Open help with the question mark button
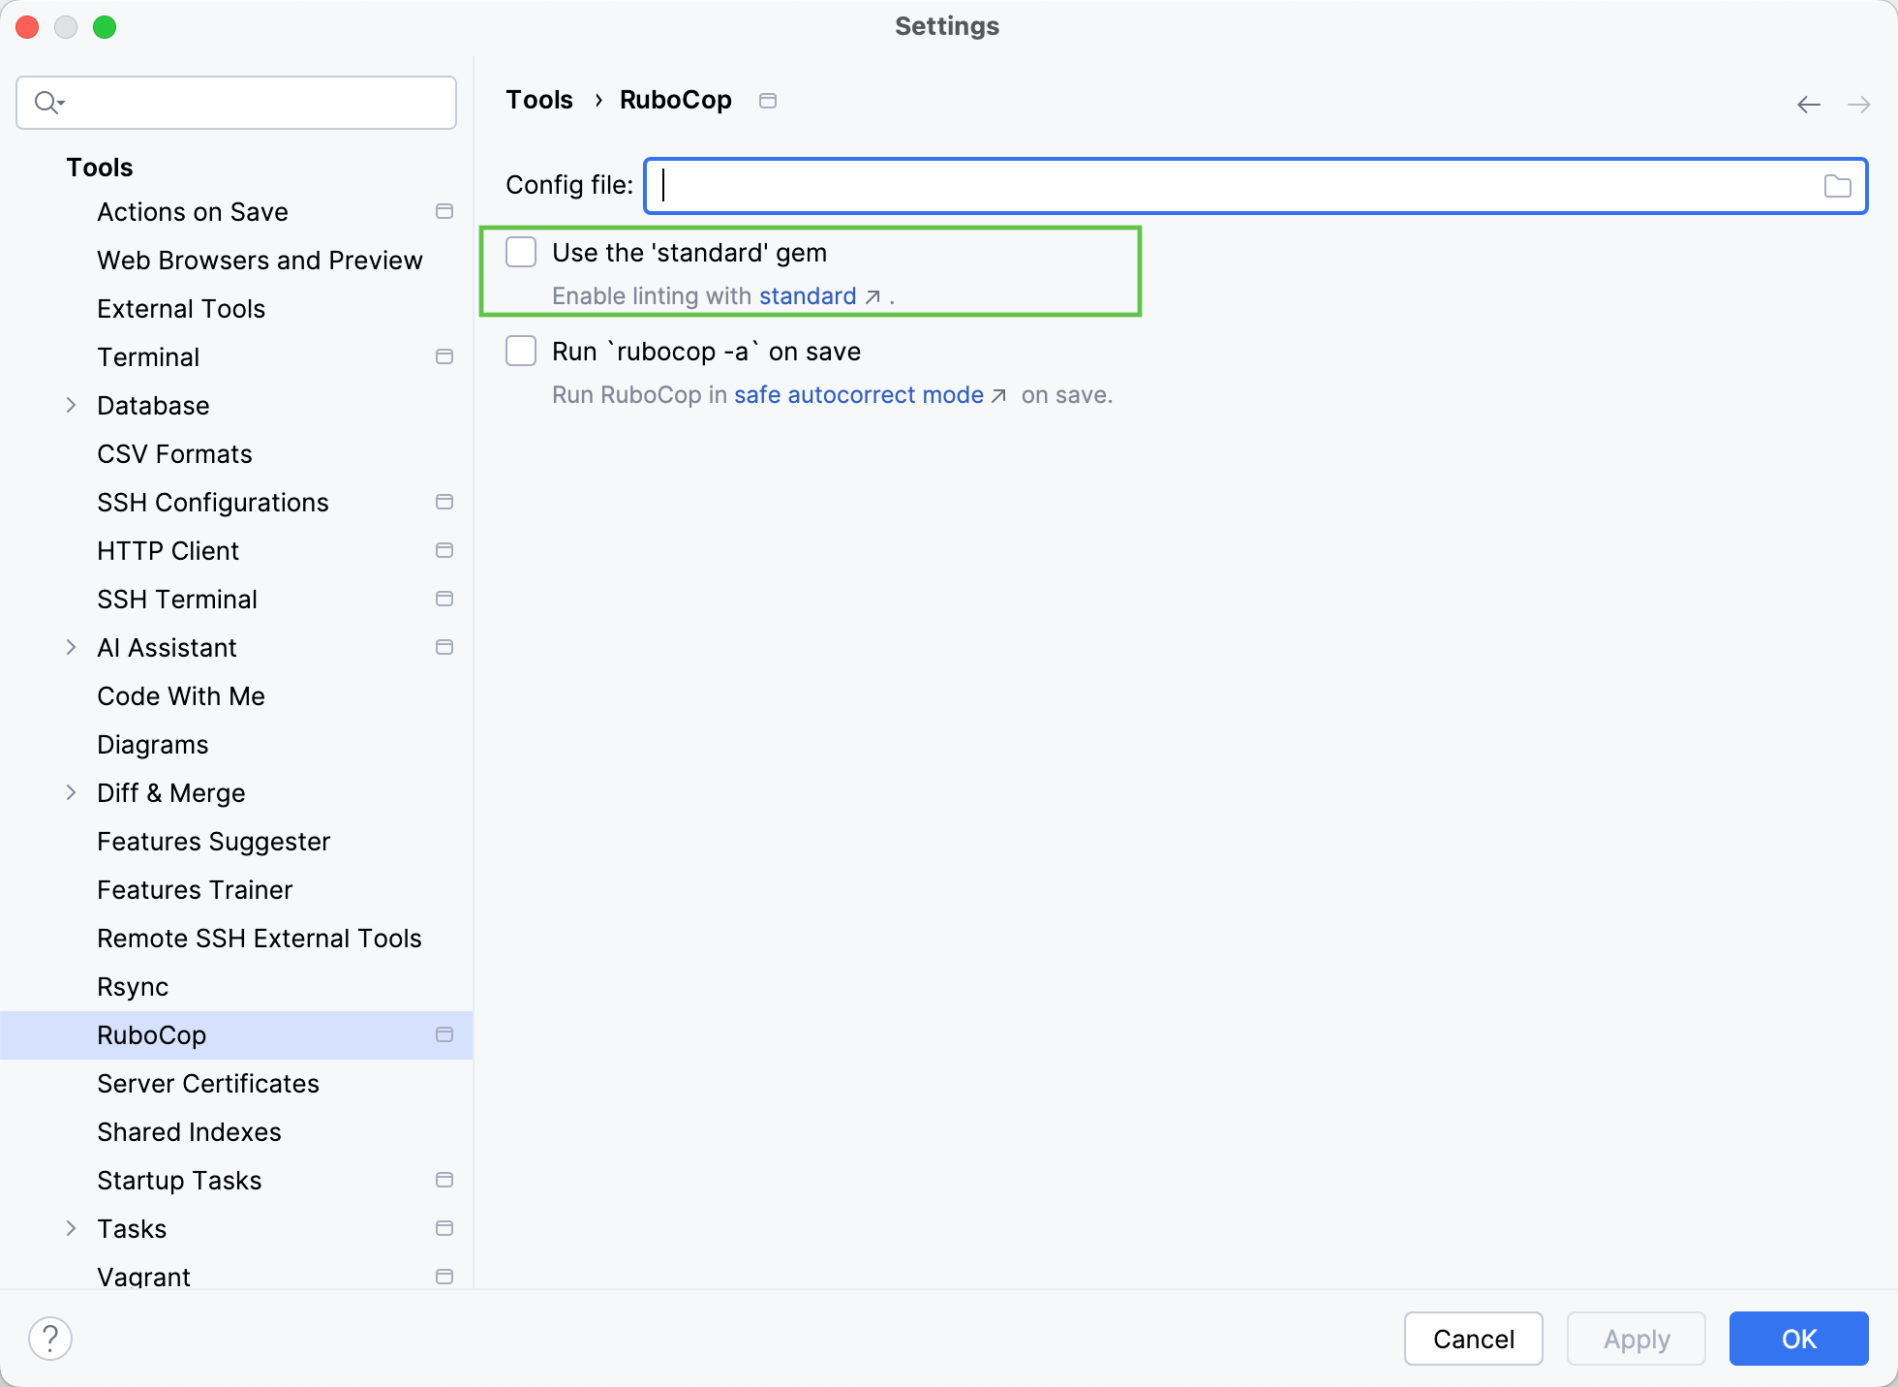This screenshot has height=1387, width=1898. (x=50, y=1339)
